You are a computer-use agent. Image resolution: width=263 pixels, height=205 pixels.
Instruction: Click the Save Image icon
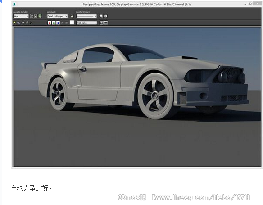[x=14, y=23]
